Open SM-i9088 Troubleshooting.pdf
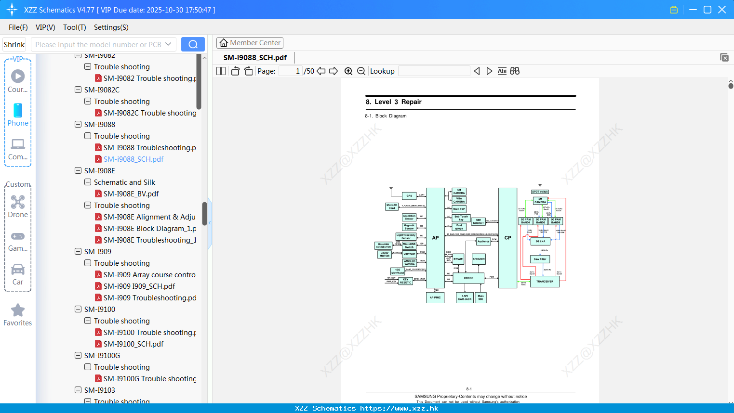The height and width of the screenshot is (413, 734). click(x=146, y=147)
